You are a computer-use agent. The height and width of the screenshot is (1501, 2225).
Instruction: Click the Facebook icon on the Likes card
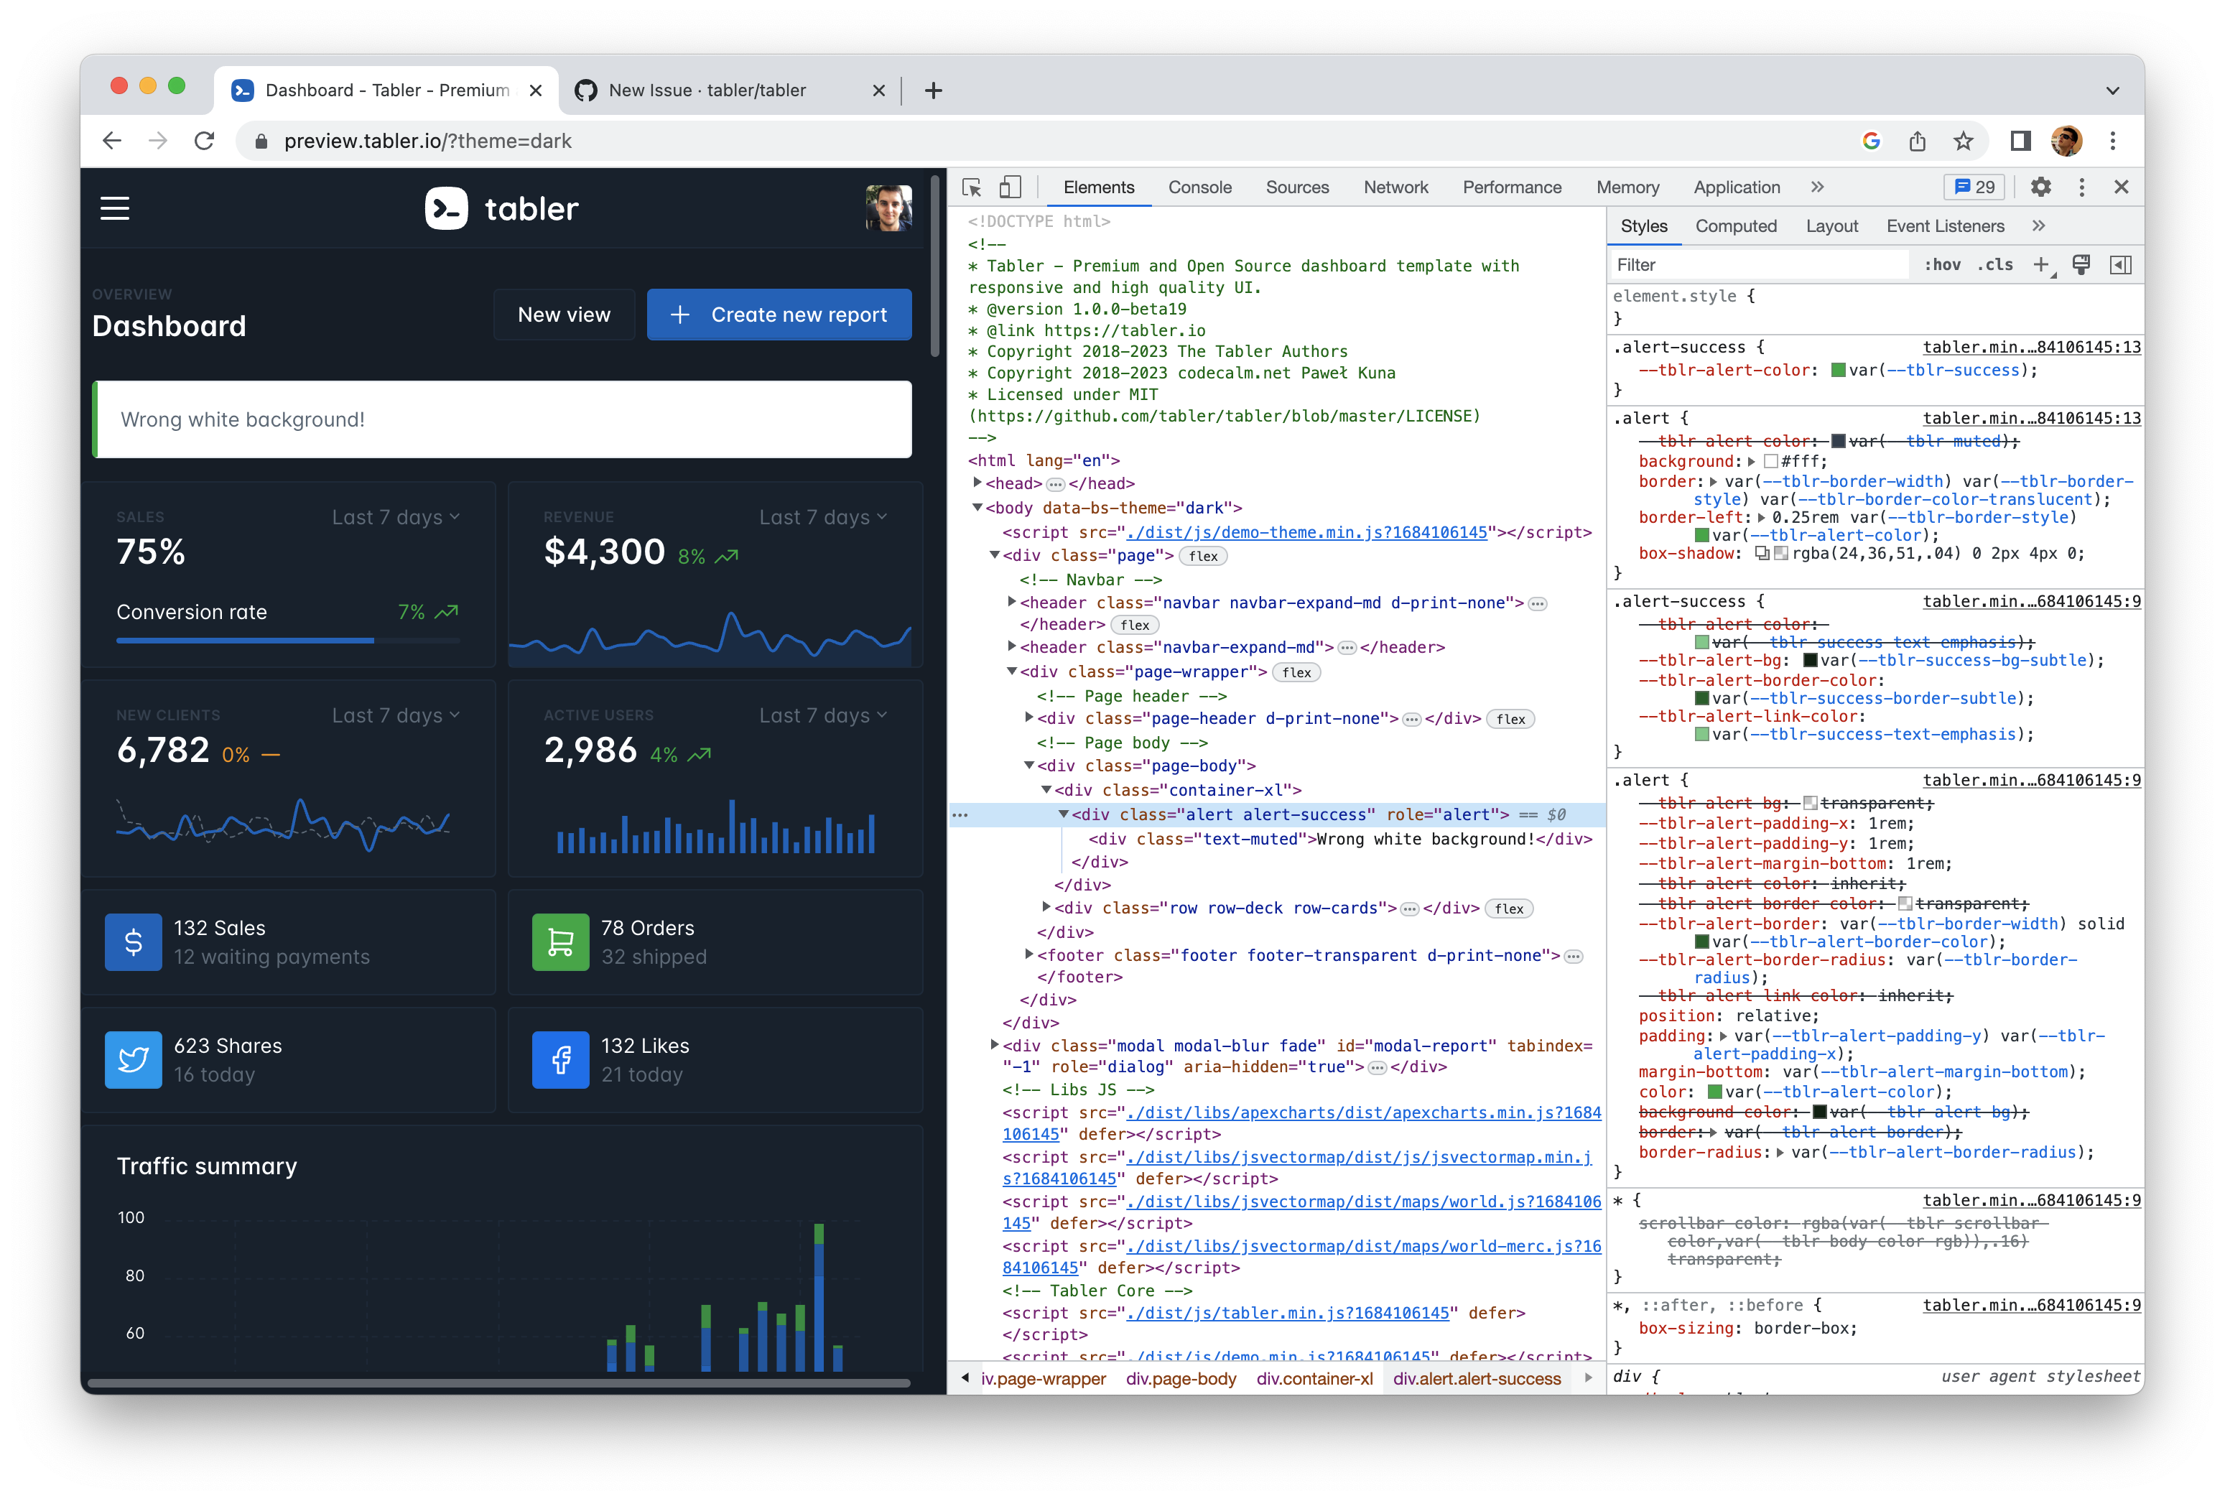click(x=560, y=1060)
